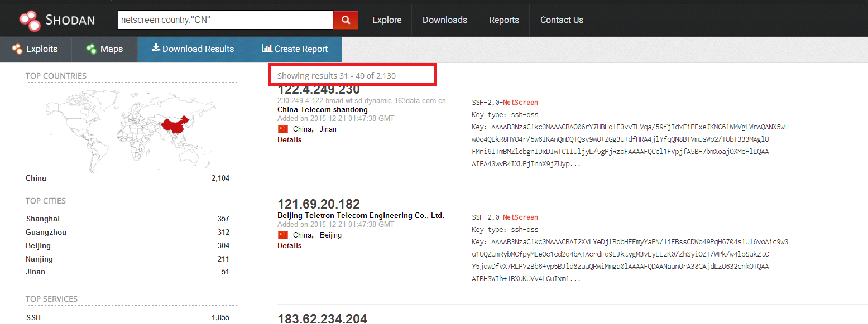The image size is (868, 324).
Task: Click the Download Results button
Action: [193, 49]
